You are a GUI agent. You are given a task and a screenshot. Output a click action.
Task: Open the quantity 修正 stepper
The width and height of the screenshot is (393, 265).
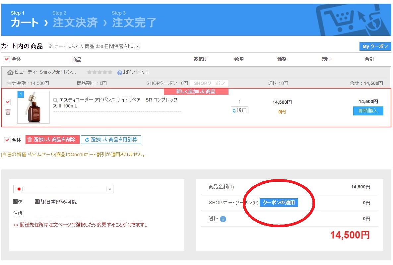point(239,110)
